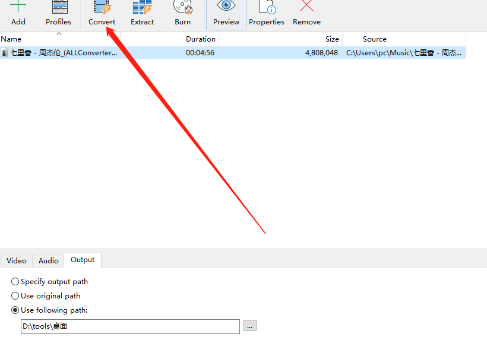Select 'Specify output path' radio button
The height and width of the screenshot is (340, 487).
15,282
